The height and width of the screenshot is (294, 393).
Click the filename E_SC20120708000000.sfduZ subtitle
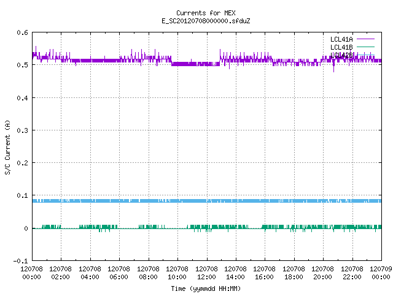pyautogui.click(x=206, y=21)
